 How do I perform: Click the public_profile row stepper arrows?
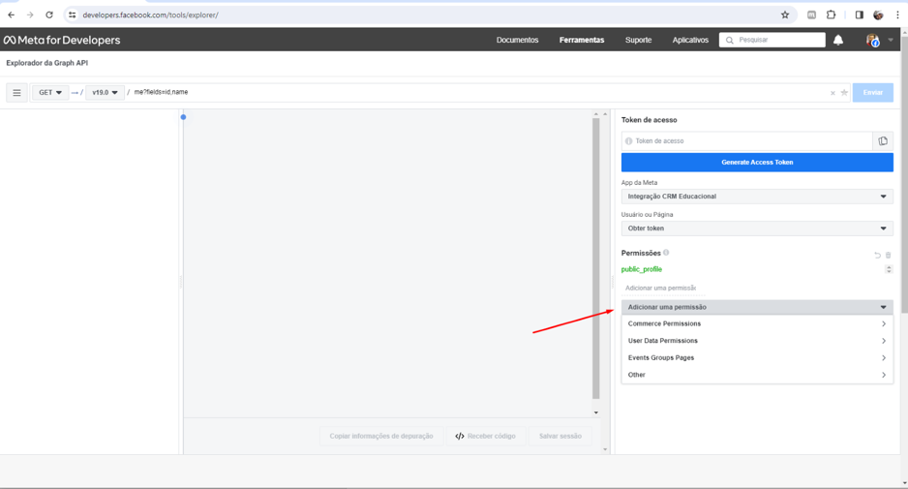tap(889, 269)
